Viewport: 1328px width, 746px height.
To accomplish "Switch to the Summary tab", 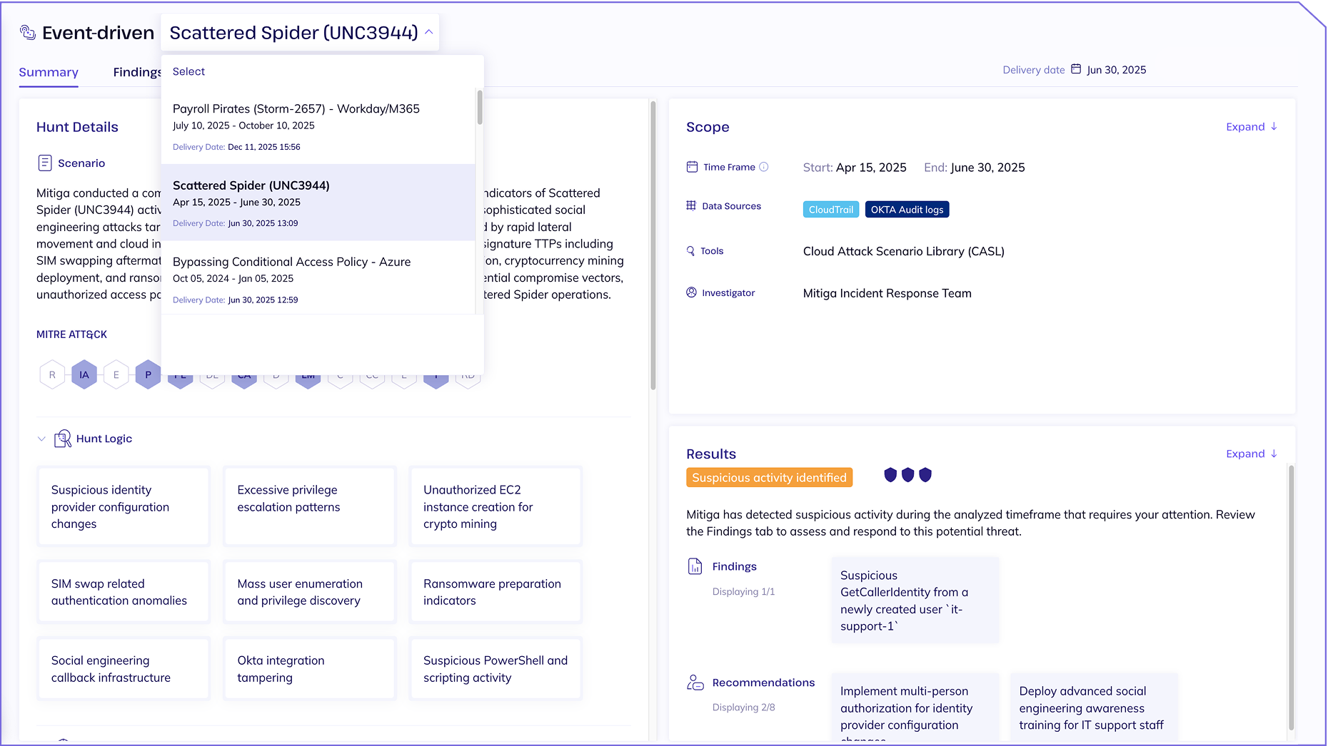I will pyautogui.click(x=49, y=72).
